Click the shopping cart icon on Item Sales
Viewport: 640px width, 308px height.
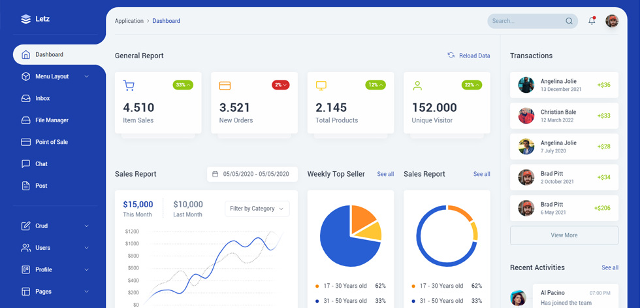click(129, 86)
